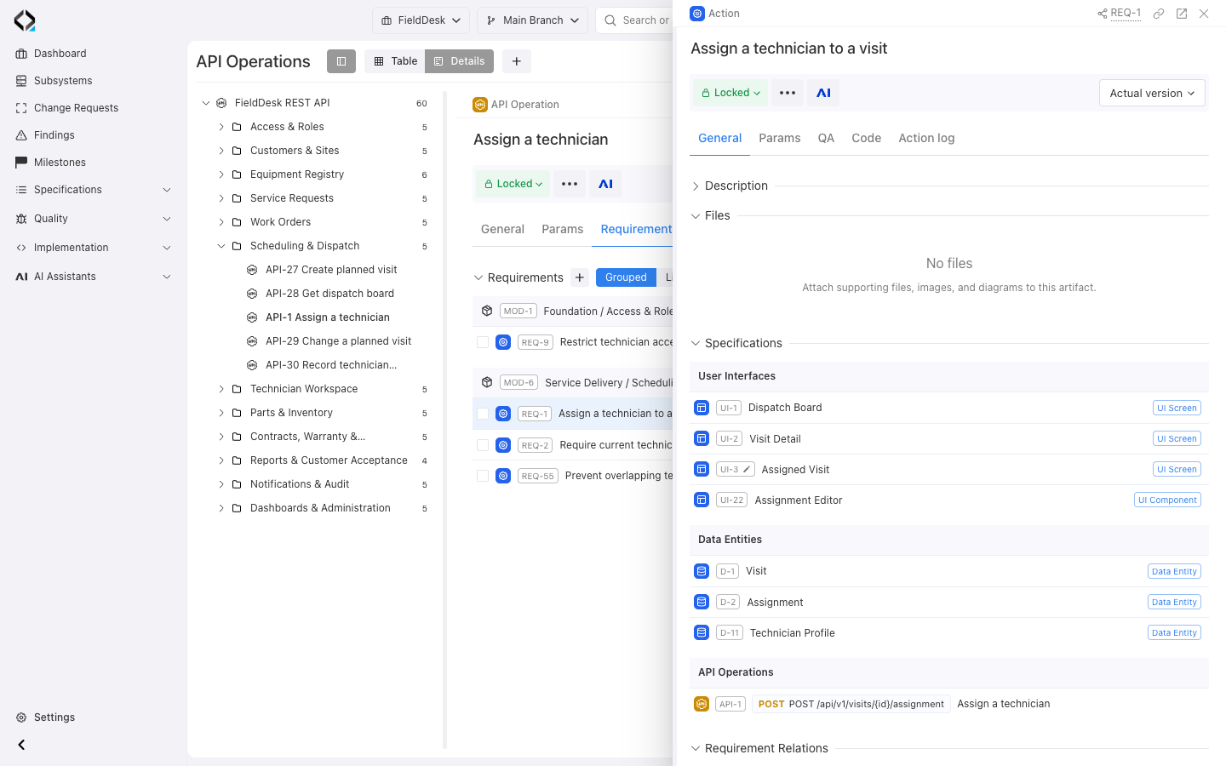Switch to the Code tab

[x=867, y=138]
